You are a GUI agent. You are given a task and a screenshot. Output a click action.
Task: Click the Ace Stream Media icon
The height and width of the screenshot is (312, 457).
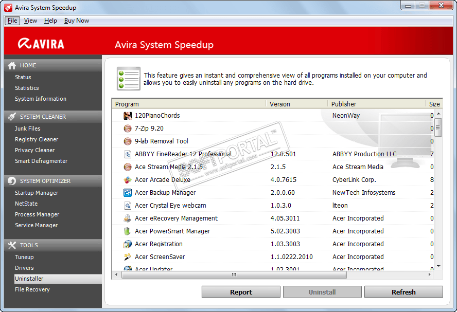click(x=127, y=167)
